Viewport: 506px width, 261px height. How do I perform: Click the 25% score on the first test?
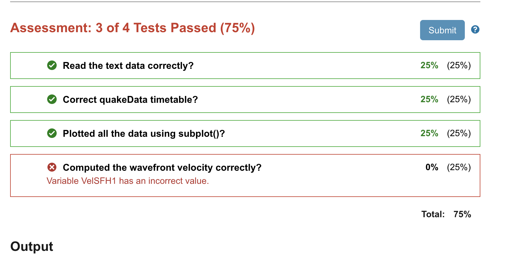tap(429, 66)
